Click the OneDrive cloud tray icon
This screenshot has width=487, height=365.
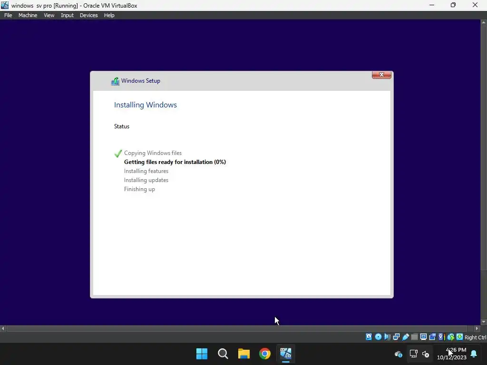tap(399, 354)
